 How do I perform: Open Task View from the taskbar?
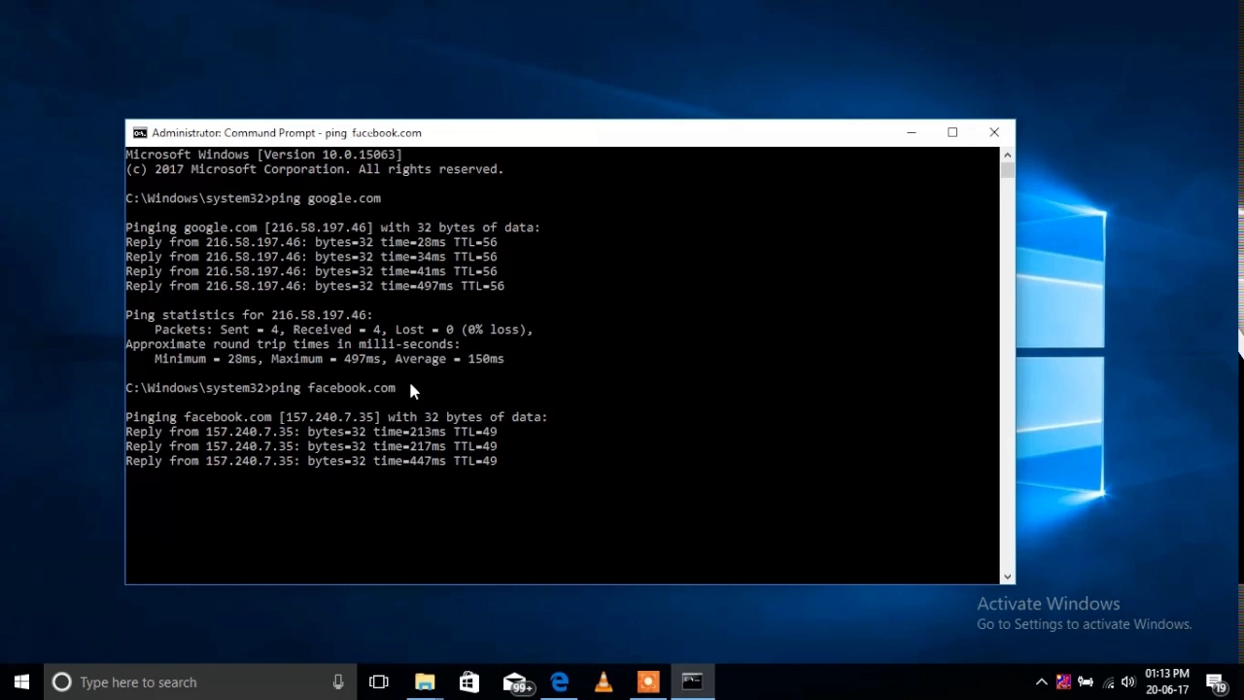pyautogui.click(x=379, y=682)
